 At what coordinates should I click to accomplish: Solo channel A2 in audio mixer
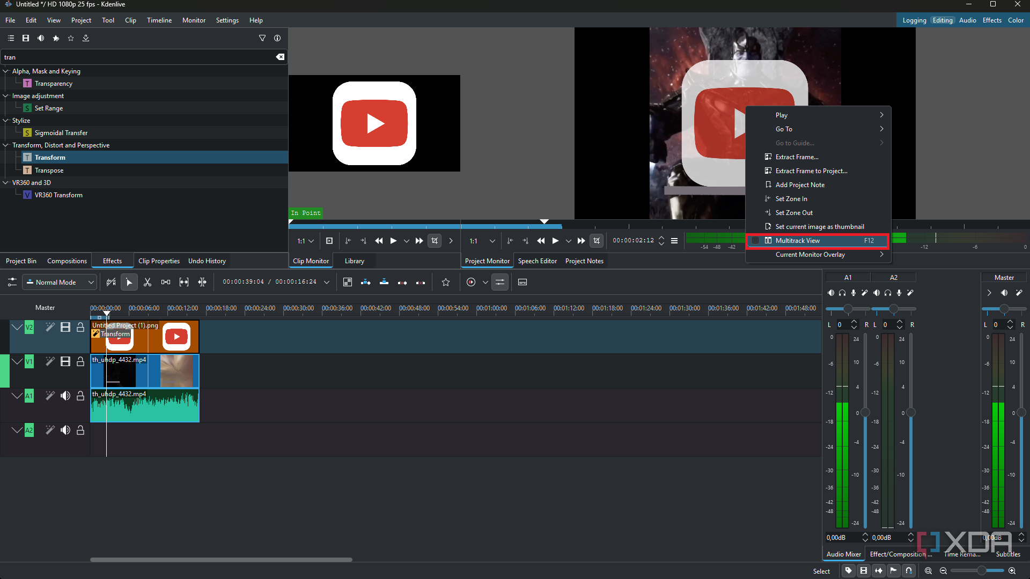coord(888,293)
